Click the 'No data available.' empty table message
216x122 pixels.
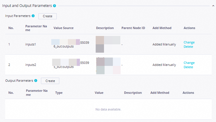click(x=108, y=109)
